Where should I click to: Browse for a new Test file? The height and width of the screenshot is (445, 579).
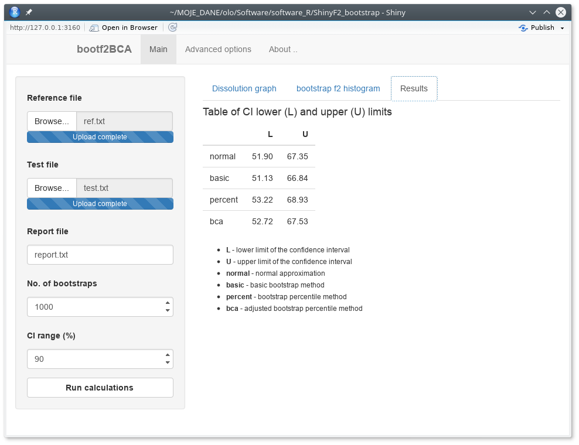(52, 187)
